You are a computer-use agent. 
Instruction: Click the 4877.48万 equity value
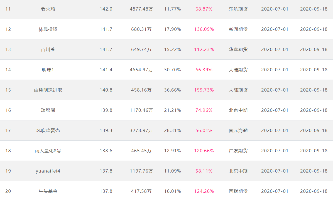click(x=141, y=9)
